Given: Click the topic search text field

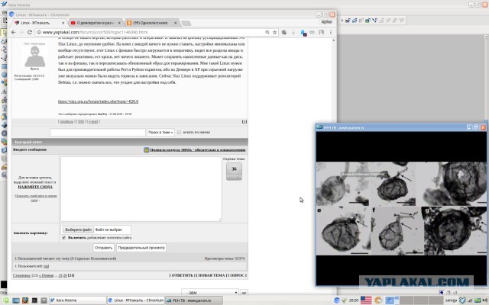Looking at the screenshot, I should 98,132.
